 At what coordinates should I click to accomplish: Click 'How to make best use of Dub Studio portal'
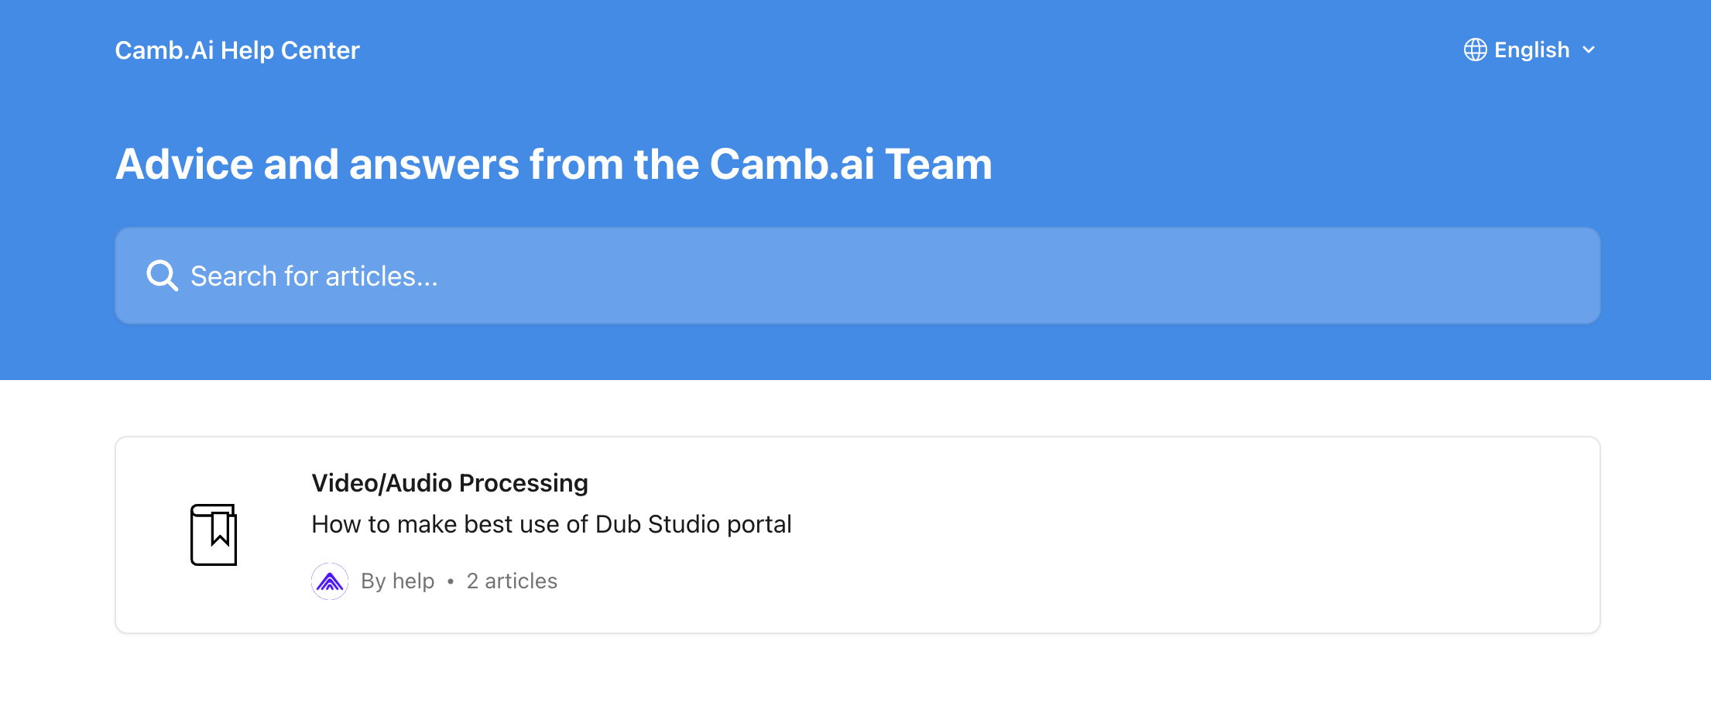[x=551, y=523]
